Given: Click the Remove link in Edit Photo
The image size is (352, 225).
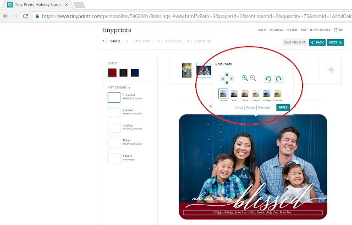Looking at the screenshot, I should [264, 108].
